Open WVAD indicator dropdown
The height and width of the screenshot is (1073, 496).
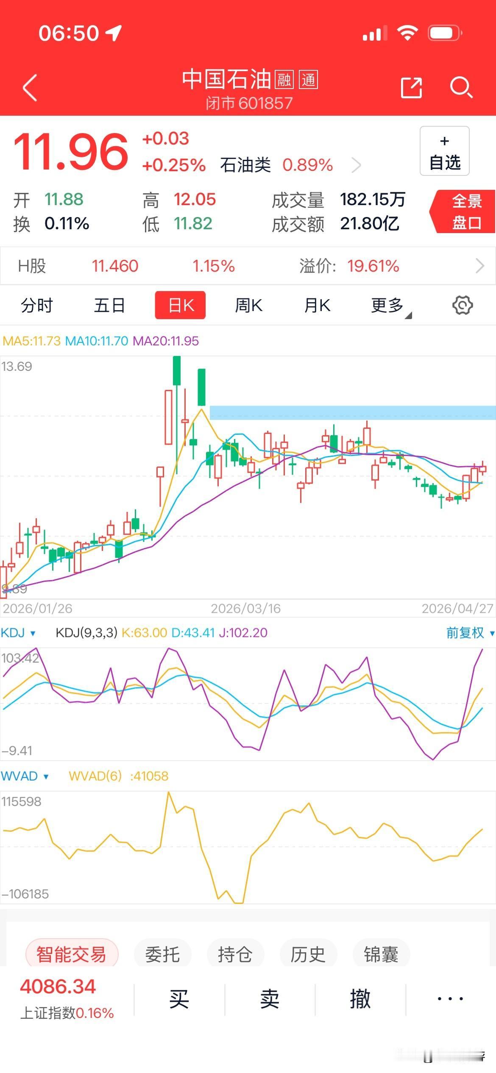tap(25, 776)
